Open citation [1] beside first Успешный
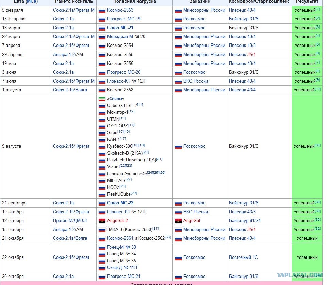The image size is (332, 285). point(318,9)
